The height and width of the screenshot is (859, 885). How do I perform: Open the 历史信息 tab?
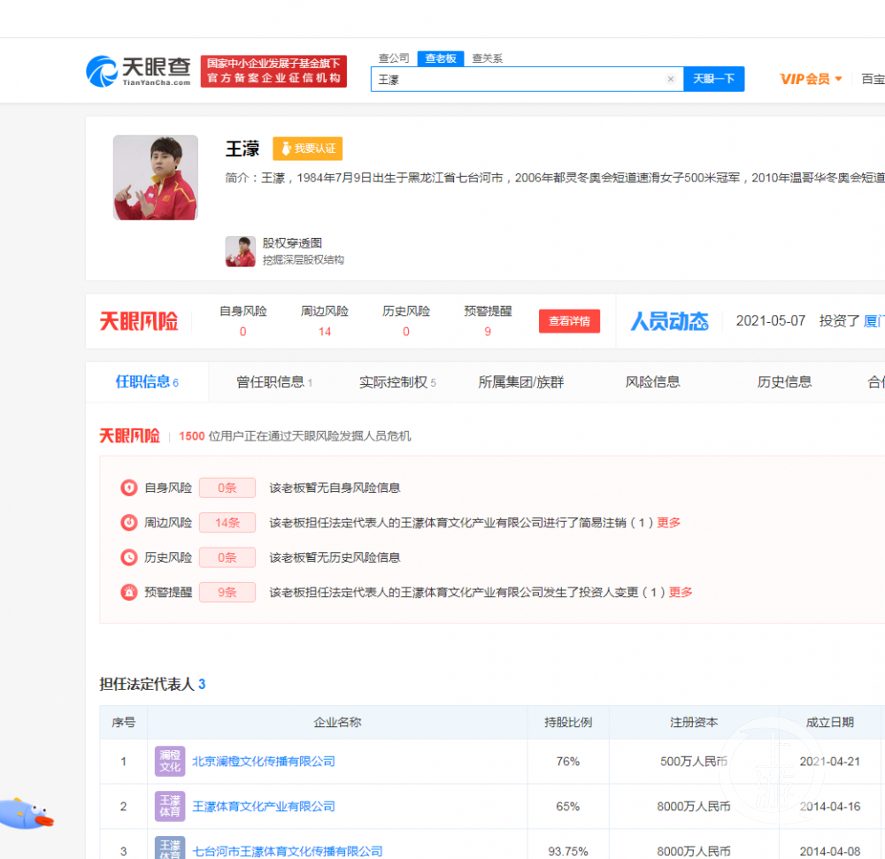784,381
